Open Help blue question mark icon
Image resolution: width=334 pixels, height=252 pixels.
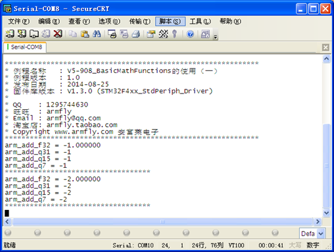[190, 34]
